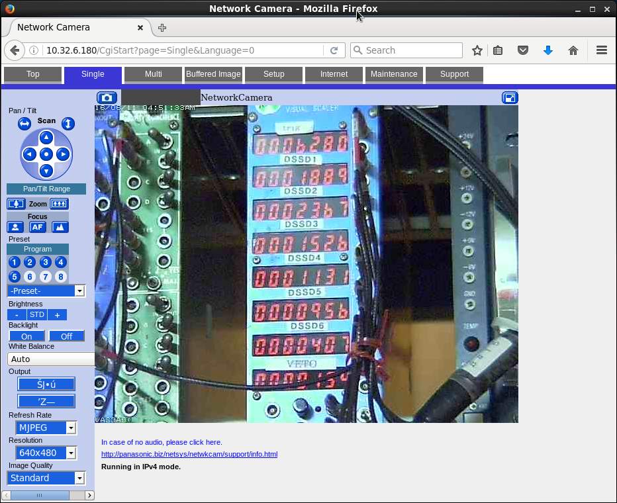Click the AF auto focus button
617x503 pixels.
(x=38, y=227)
